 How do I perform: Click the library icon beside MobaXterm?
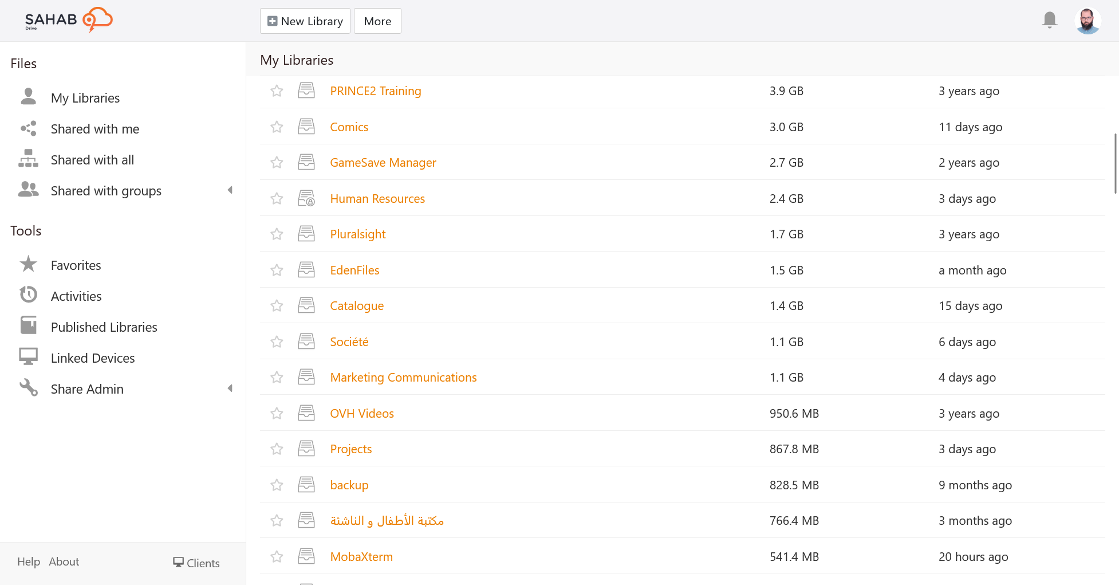pos(306,556)
